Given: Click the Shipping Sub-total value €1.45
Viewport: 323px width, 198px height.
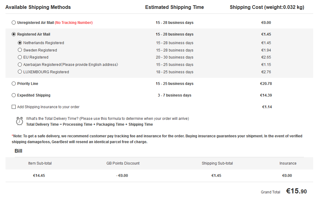Looking at the screenshot, I should click(216, 176).
